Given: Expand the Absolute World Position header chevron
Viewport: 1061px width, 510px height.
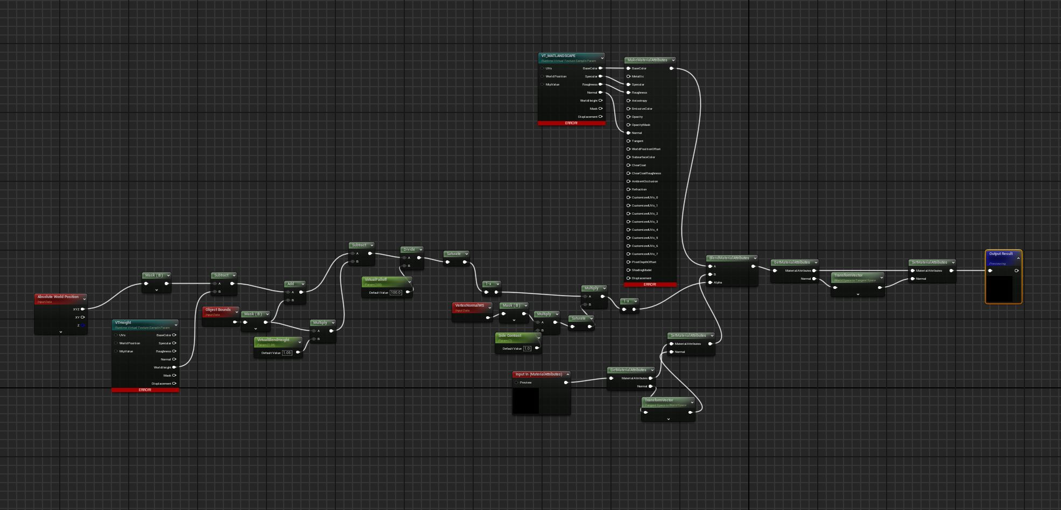Looking at the screenshot, I should (85, 299).
